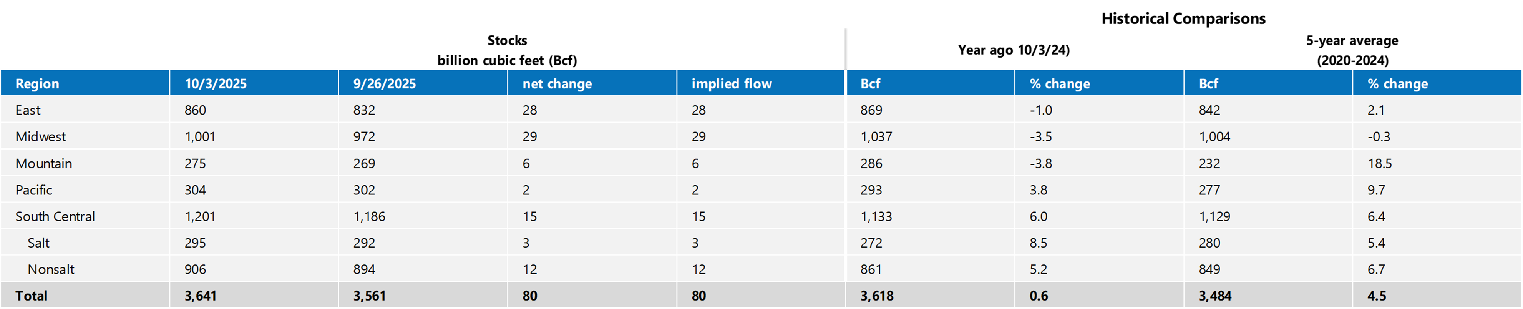Click the Midwest value 1,037
Image resolution: width=1523 pixels, height=309 pixels.
876,137
